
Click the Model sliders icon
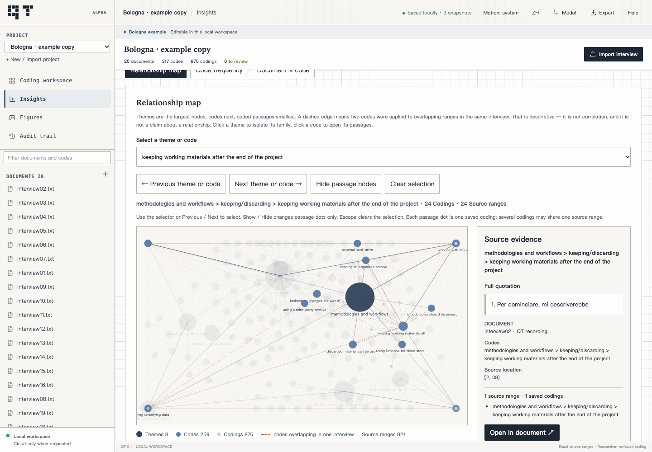[556, 13]
